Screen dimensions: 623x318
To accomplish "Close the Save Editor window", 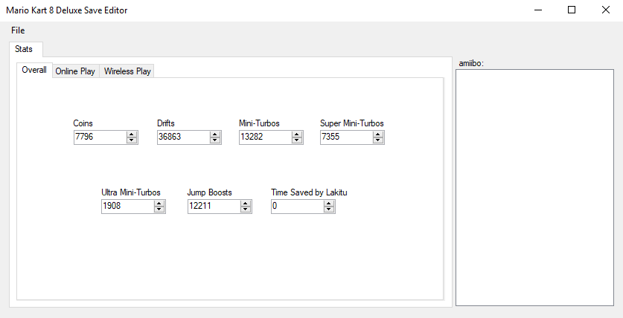I will click(x=606, y=10).
